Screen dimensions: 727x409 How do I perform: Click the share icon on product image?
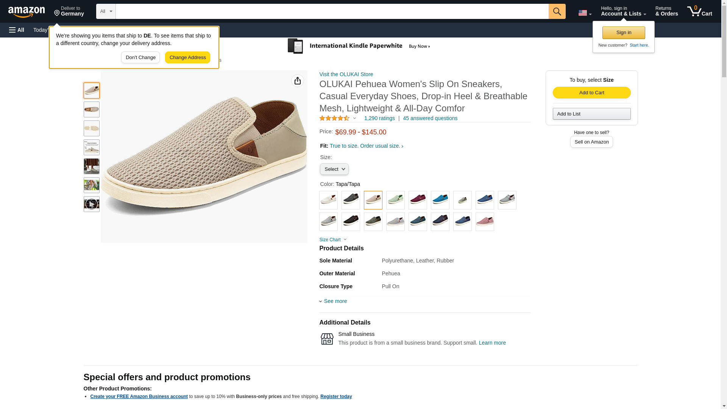click(x=297, y=81)
